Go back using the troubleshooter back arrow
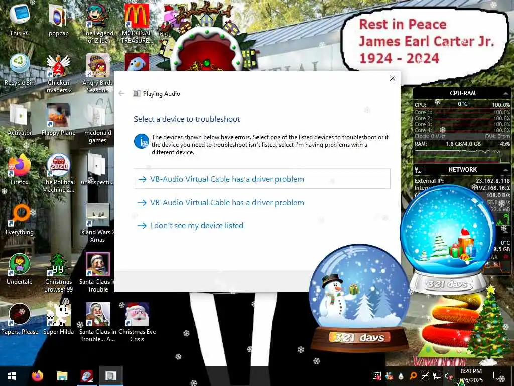 point(121,93)
